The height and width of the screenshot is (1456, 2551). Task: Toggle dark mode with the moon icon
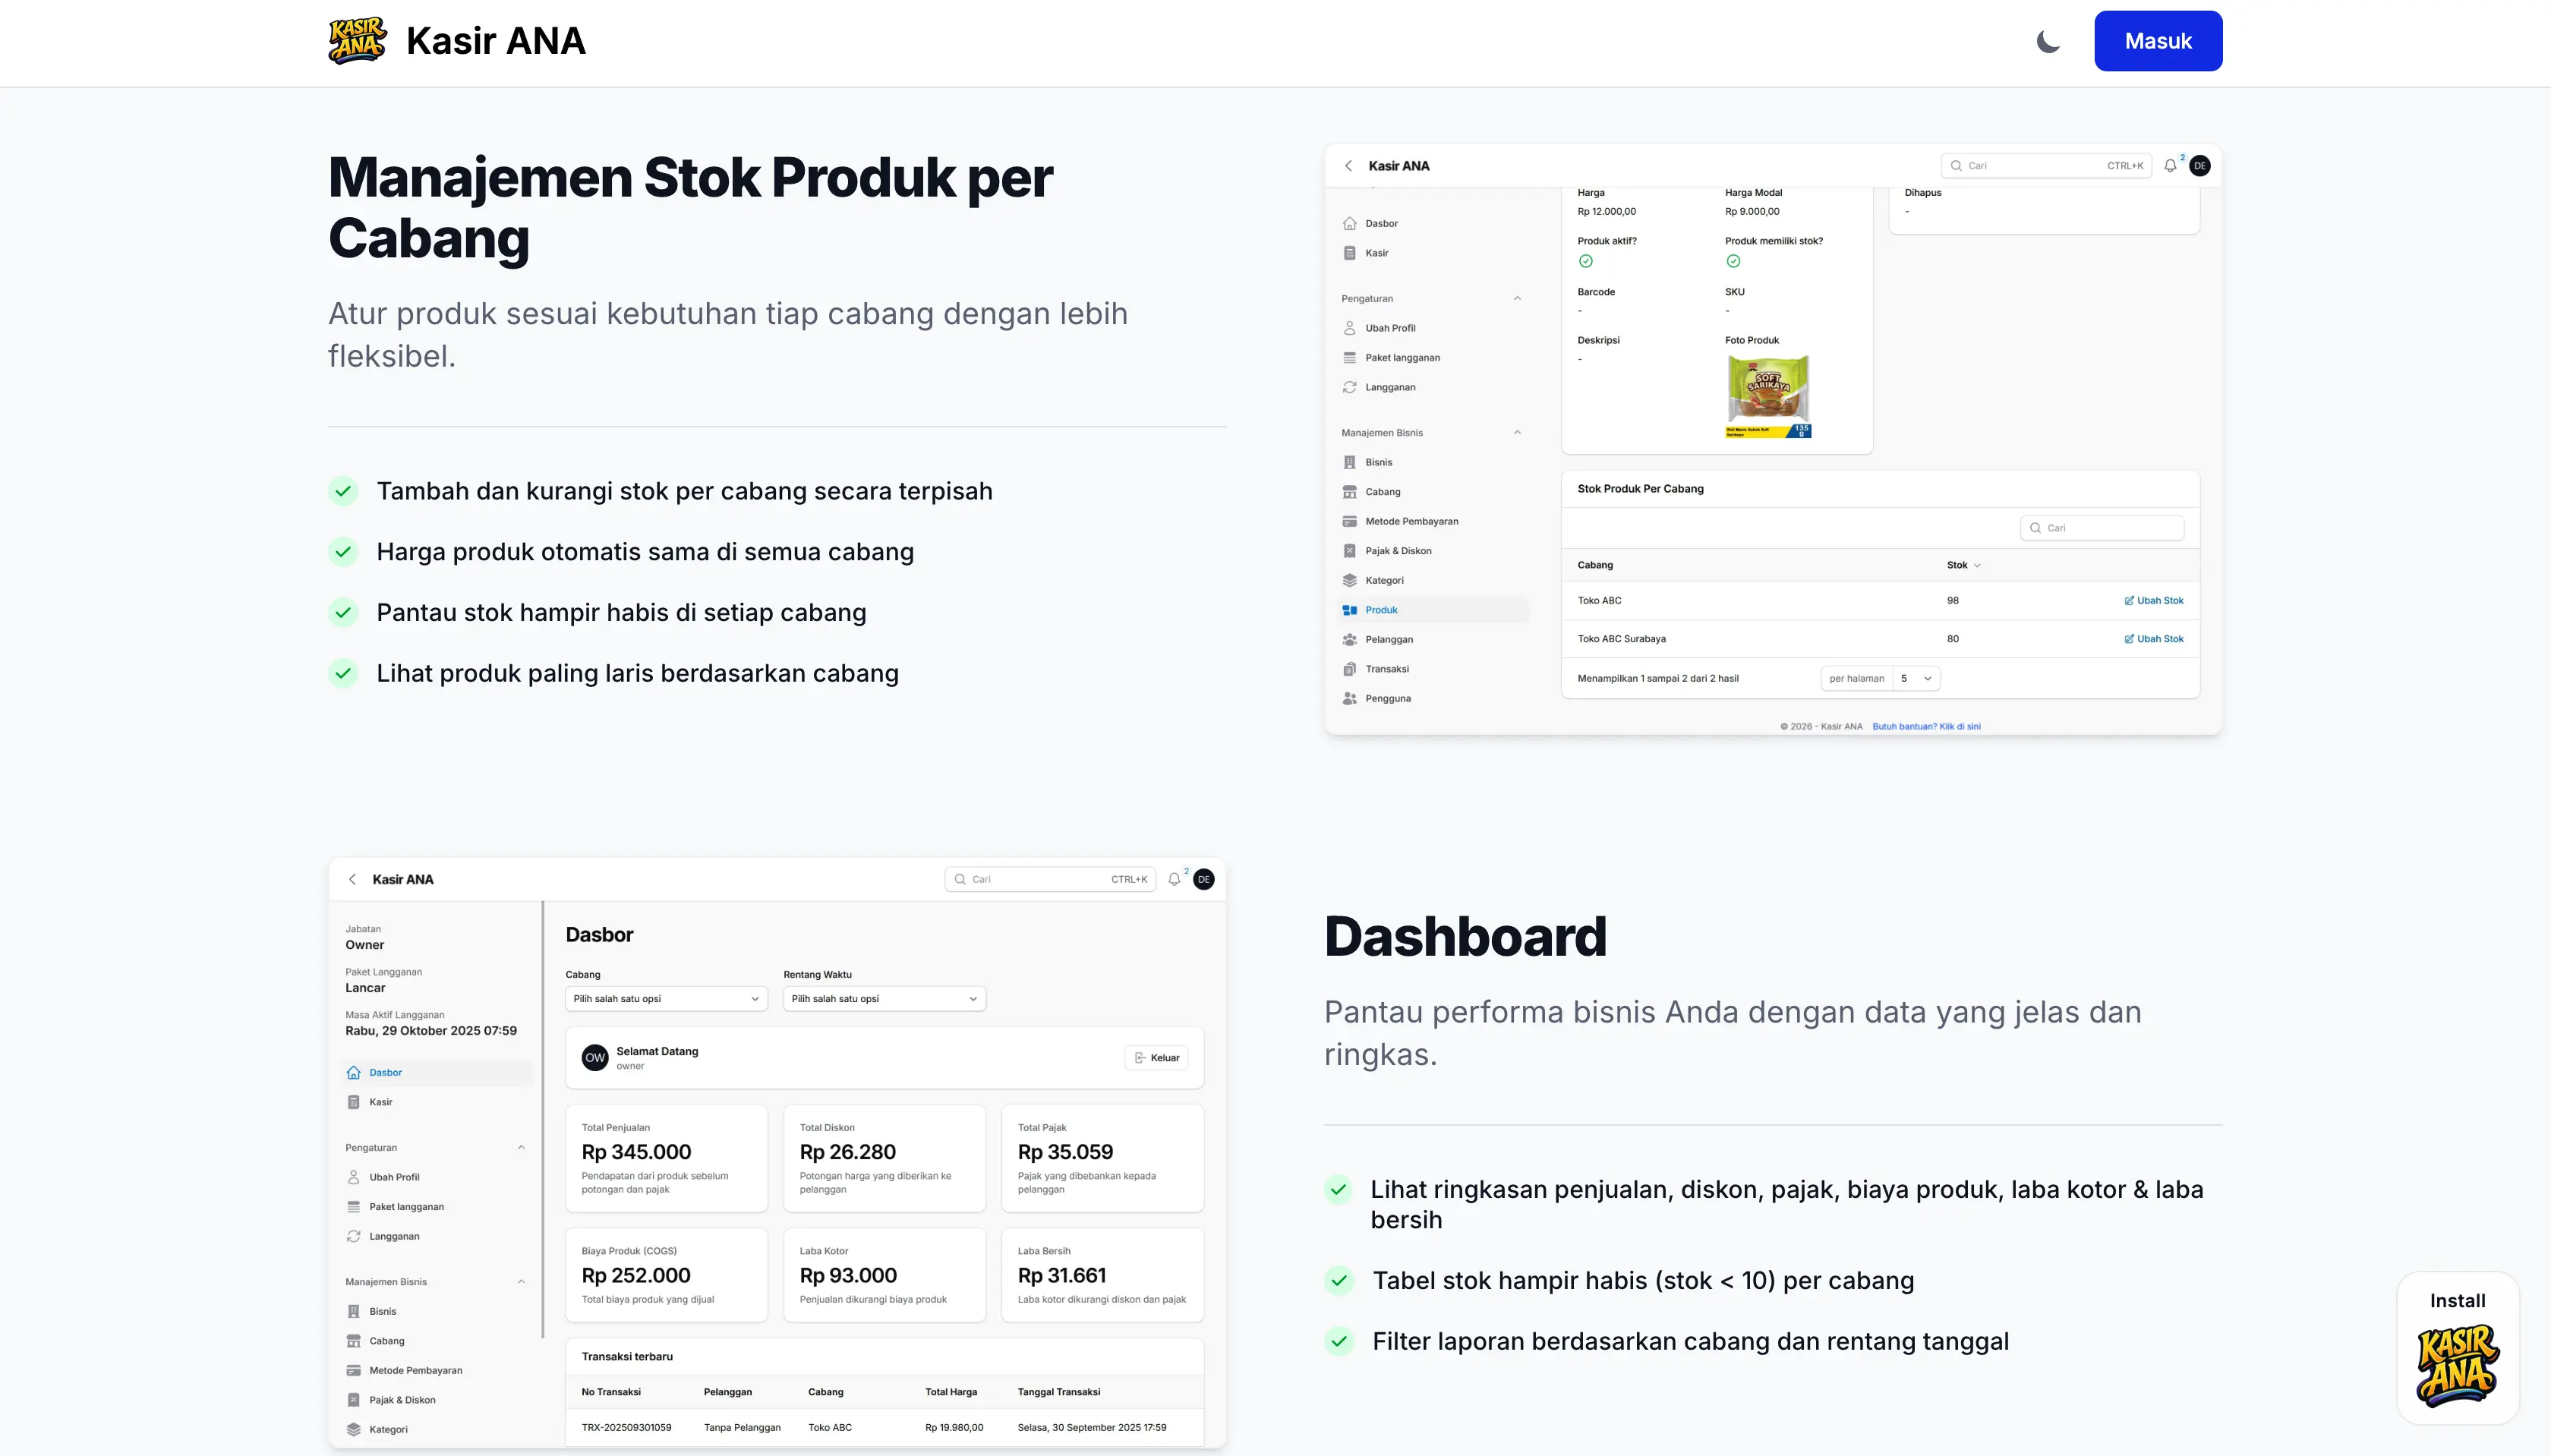pos(2048,41)
